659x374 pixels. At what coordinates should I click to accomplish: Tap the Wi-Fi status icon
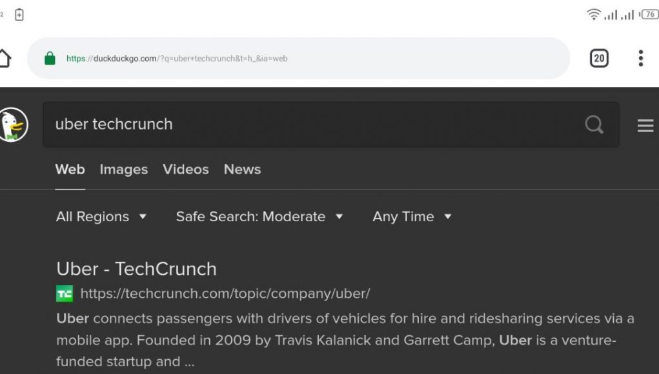(593, 15)
